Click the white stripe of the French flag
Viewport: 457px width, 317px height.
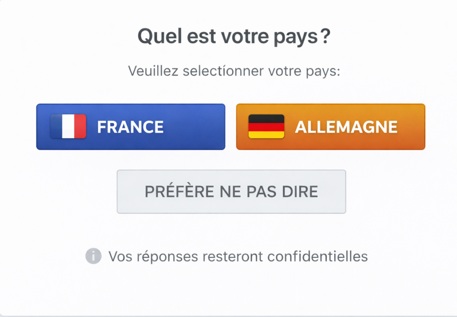pos(68,126)
